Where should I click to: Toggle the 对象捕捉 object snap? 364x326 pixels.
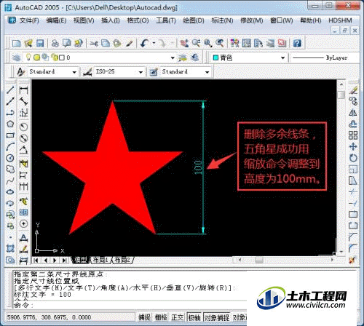click(217, 317)
